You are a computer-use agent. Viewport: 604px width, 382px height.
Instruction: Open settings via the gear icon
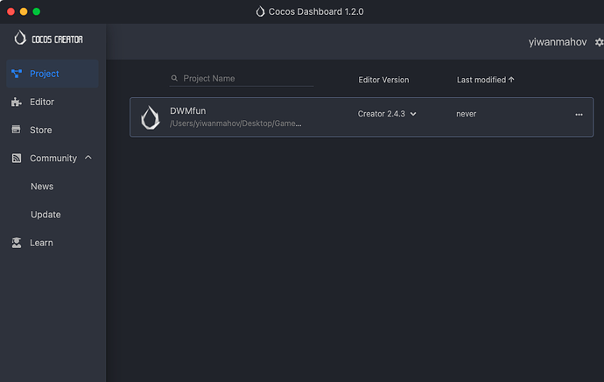coord(598,42)
